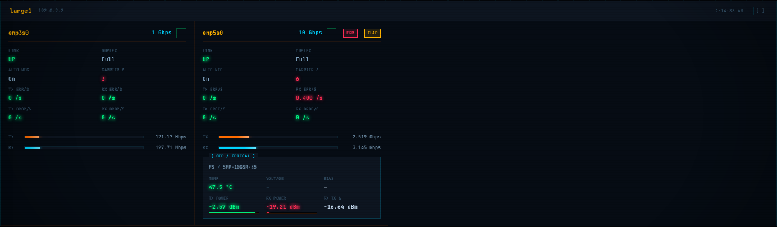
Task: Collapse the enp5s0 interface card
Action: 331,33
